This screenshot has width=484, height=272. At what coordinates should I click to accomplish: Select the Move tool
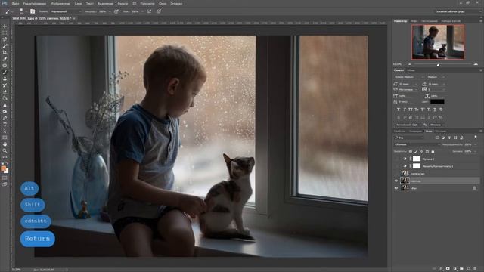point(5,26)
